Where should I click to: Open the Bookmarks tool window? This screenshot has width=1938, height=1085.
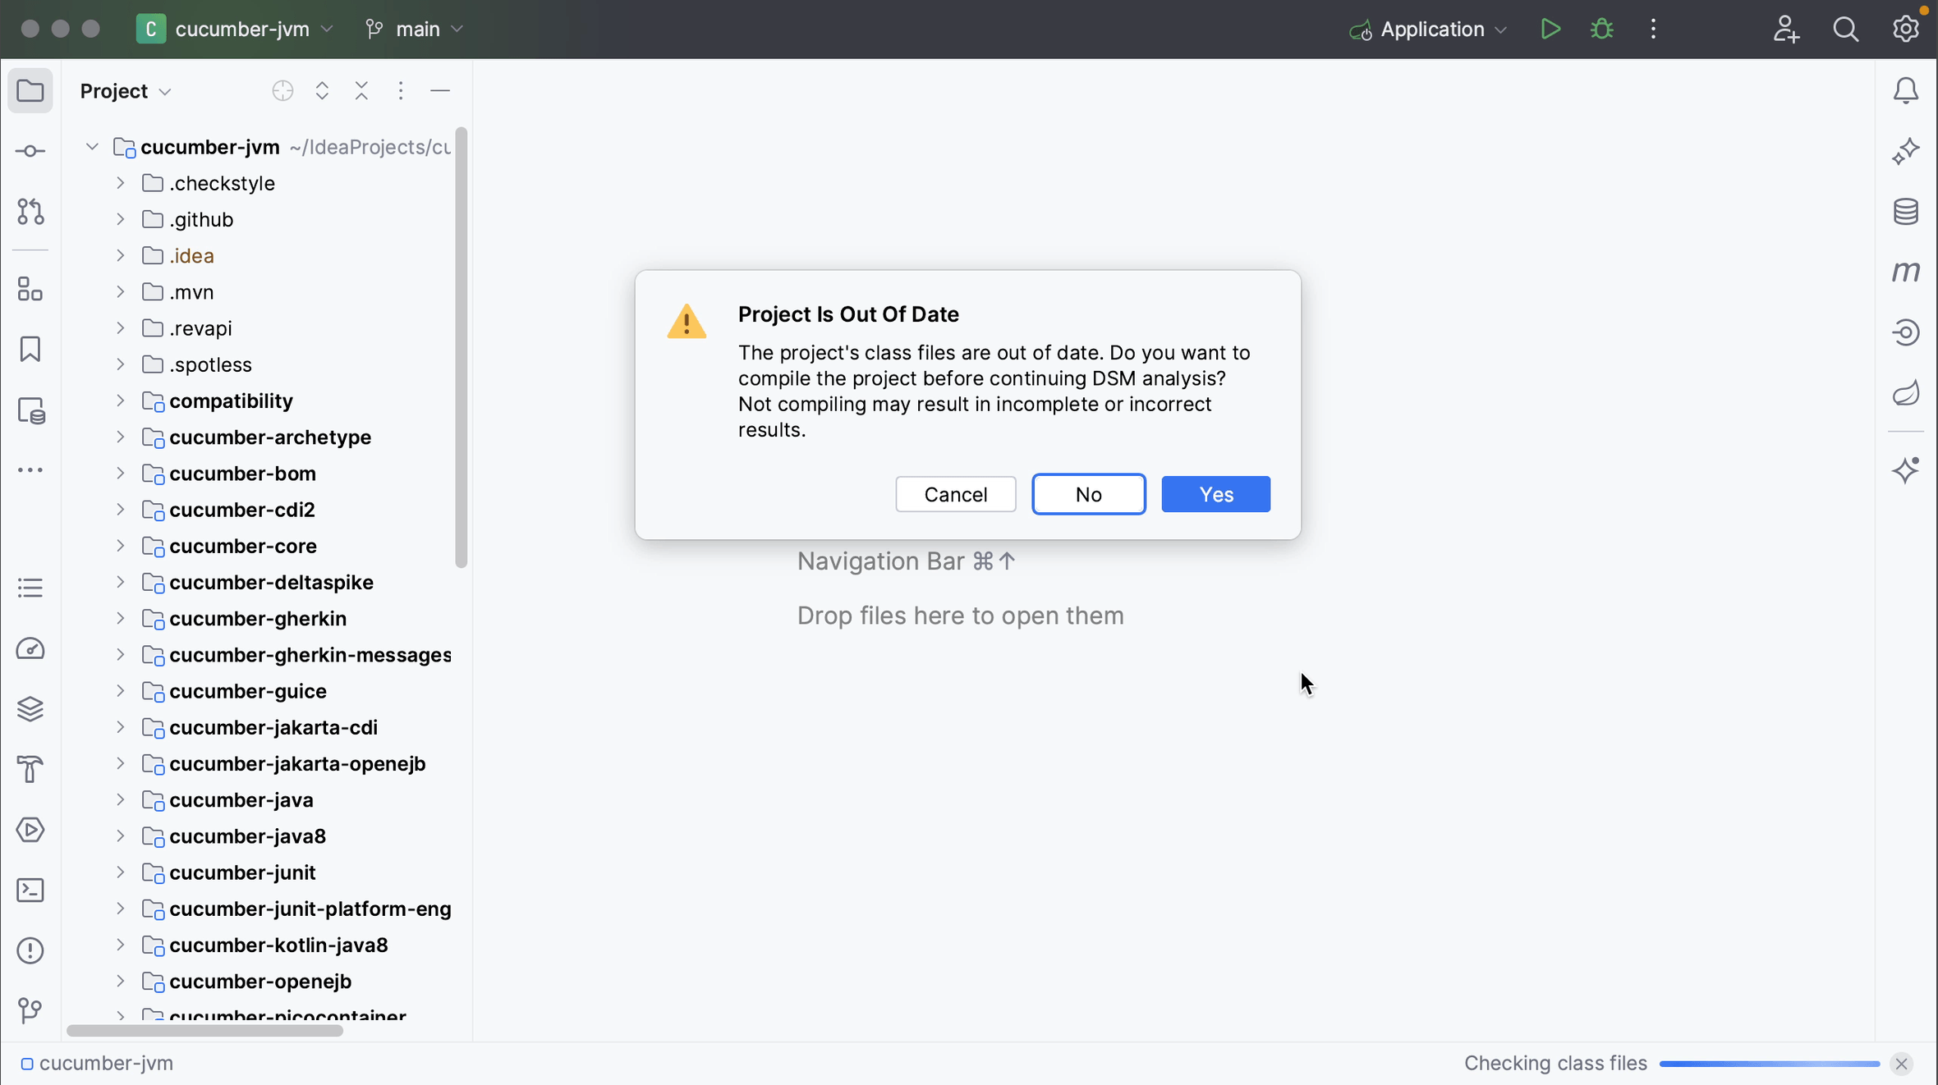point(30,349)
